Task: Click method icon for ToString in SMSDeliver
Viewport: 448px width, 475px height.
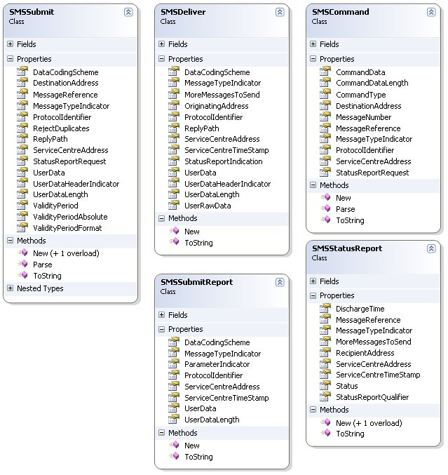Action: pos(175,242)
